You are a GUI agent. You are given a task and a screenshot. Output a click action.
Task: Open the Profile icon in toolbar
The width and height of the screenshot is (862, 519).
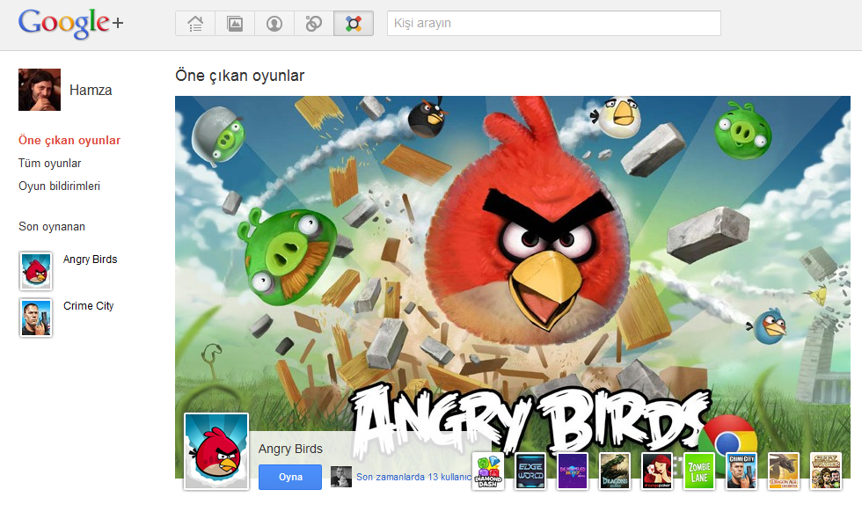274,24
